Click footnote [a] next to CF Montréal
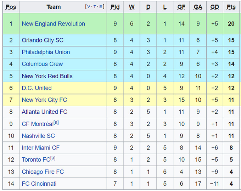The height and width of the screenshot is (191, 241). 56,122
